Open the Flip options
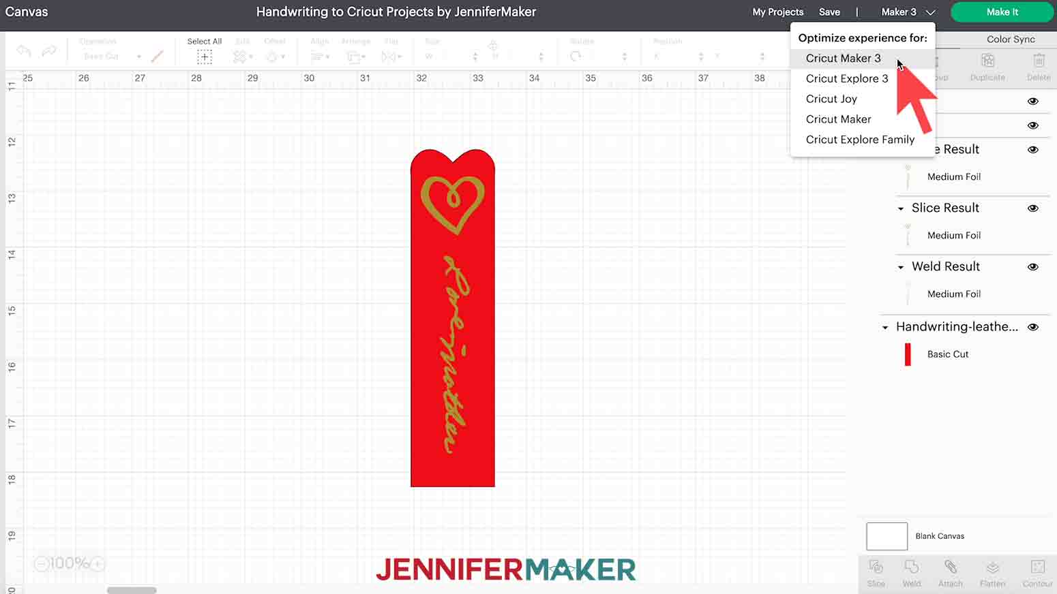This screenshot has height=594, width=1057. coord(391,57)
